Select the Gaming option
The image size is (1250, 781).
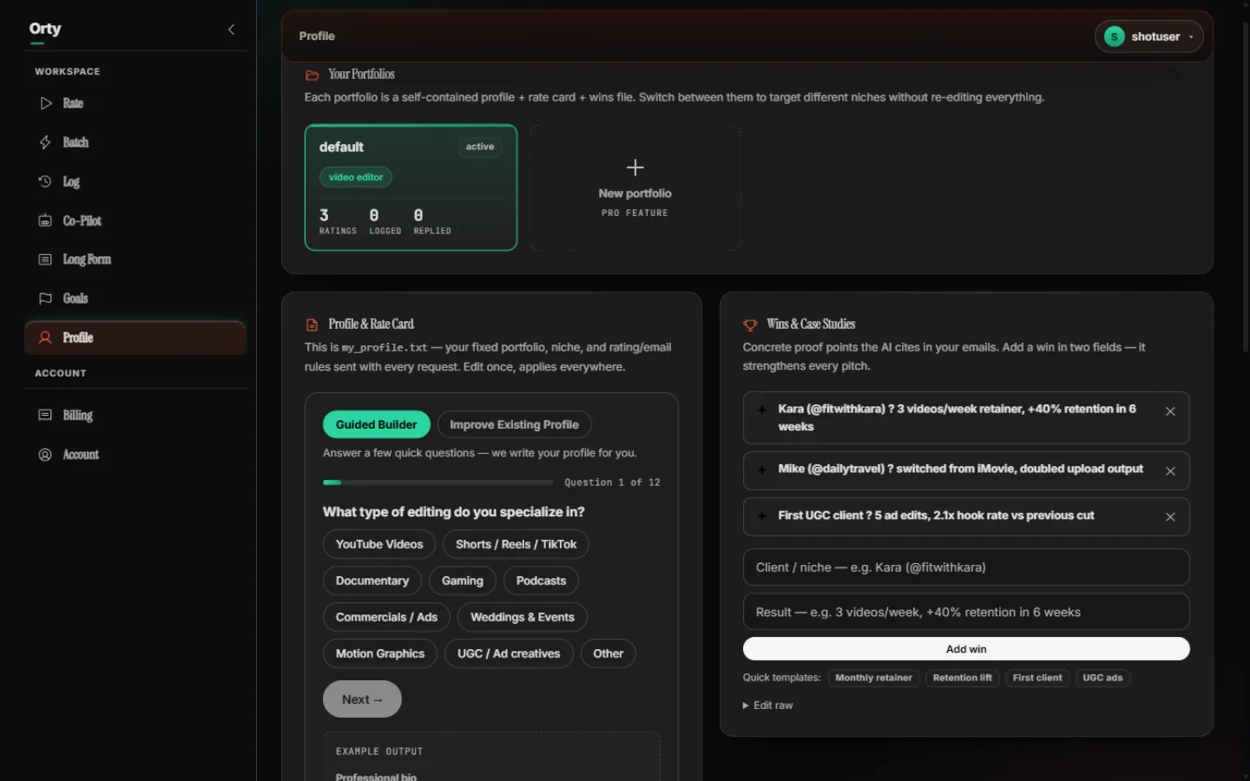[463, 581]
